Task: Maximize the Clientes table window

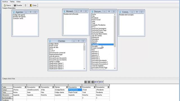Action: point(78,41)
